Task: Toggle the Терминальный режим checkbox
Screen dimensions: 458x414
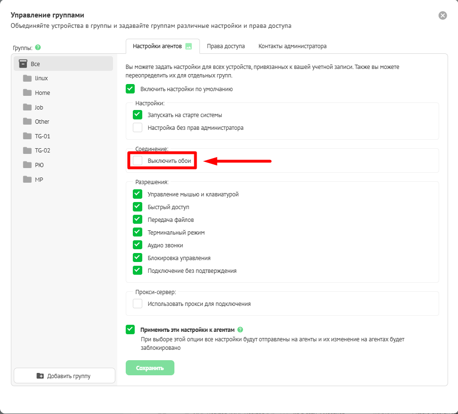Action: 138,232
